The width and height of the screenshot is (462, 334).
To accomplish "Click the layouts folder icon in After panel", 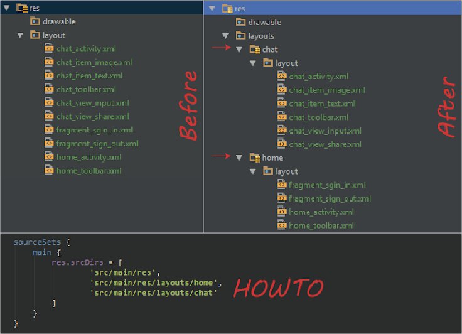I will tap(240, 35).
